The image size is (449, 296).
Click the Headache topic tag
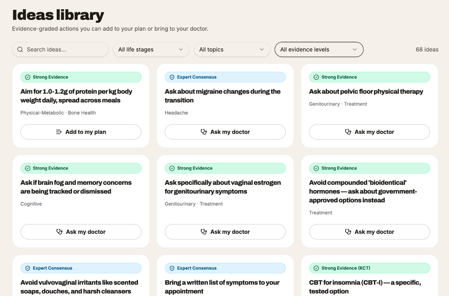176,113
